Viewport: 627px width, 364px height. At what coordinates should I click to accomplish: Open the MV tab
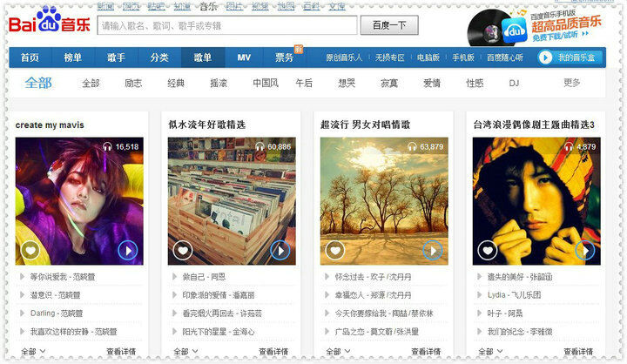click(244, 57)
